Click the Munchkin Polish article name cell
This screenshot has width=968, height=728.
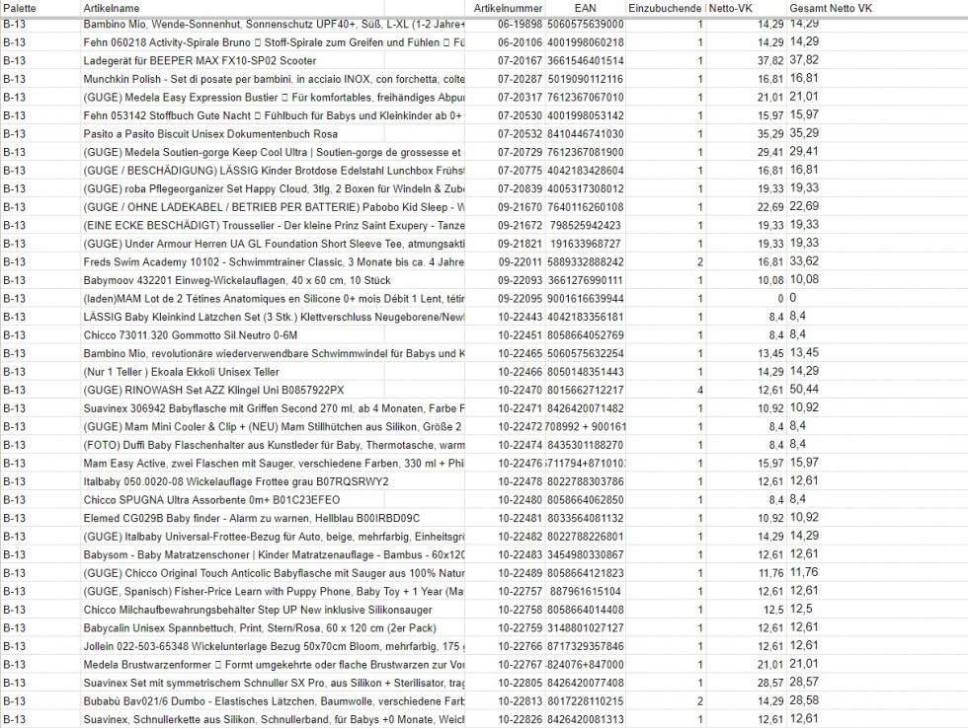[275, 79]
